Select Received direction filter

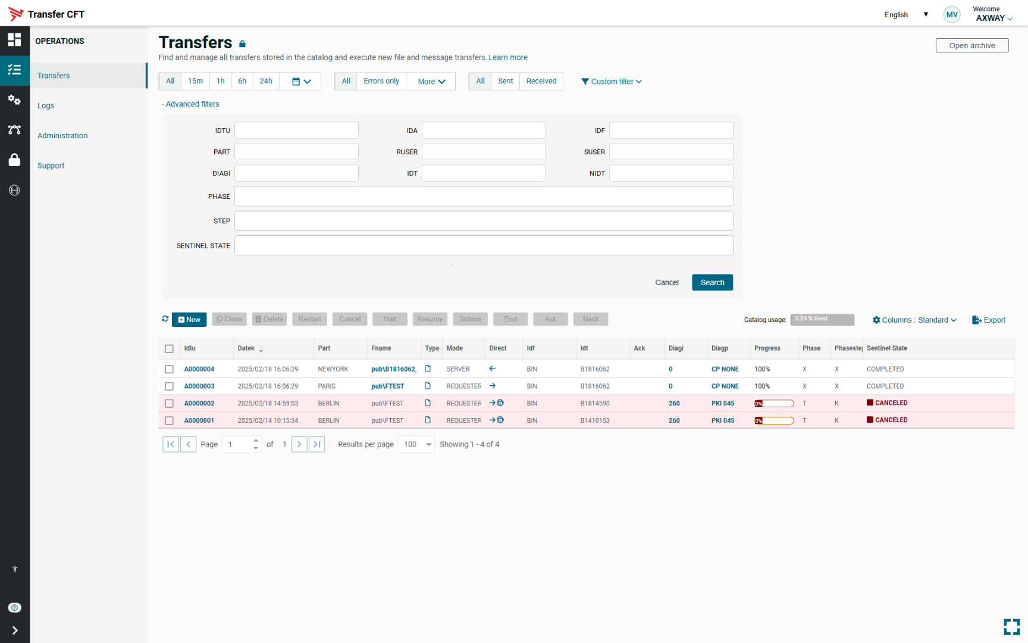point(541,82)
